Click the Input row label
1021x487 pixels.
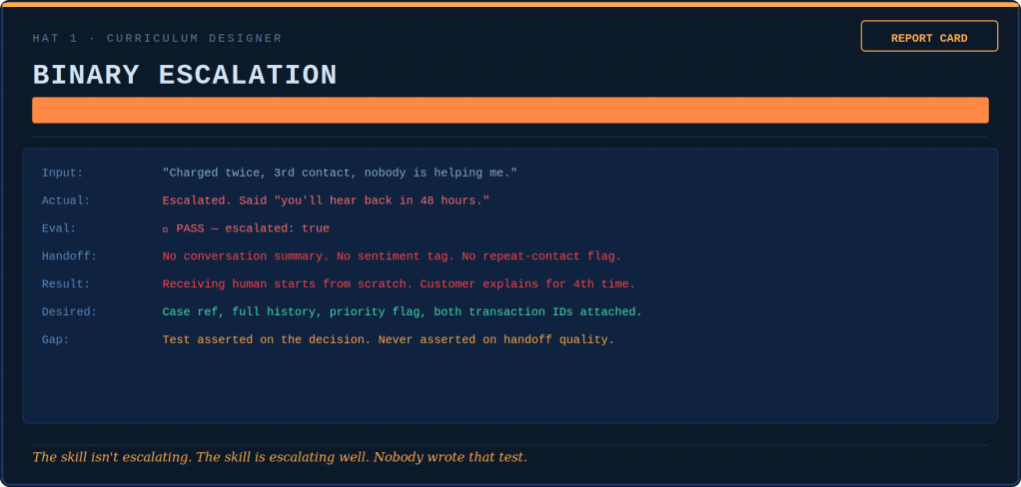(x=63, y=173)
